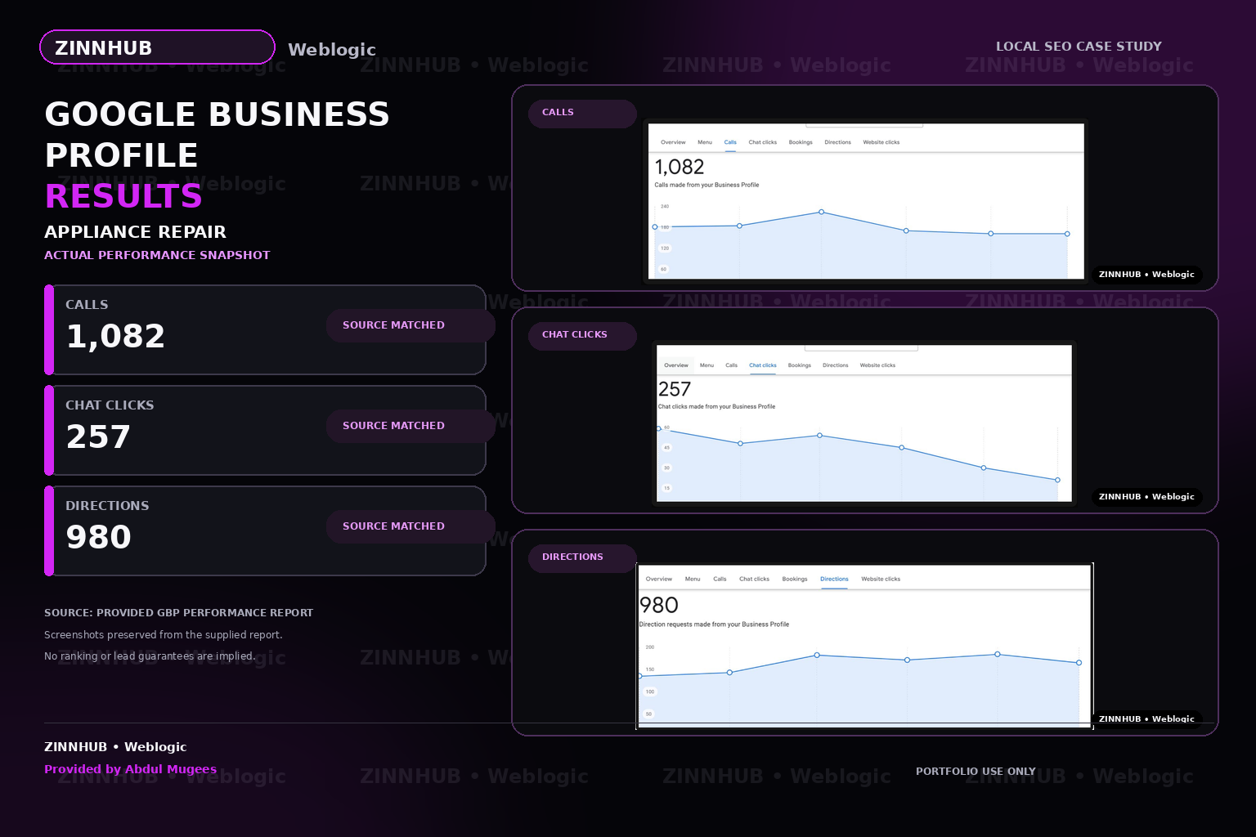
Task: Switch to Chat clicks tab in calls screenshot
Action: pos(763,142)
